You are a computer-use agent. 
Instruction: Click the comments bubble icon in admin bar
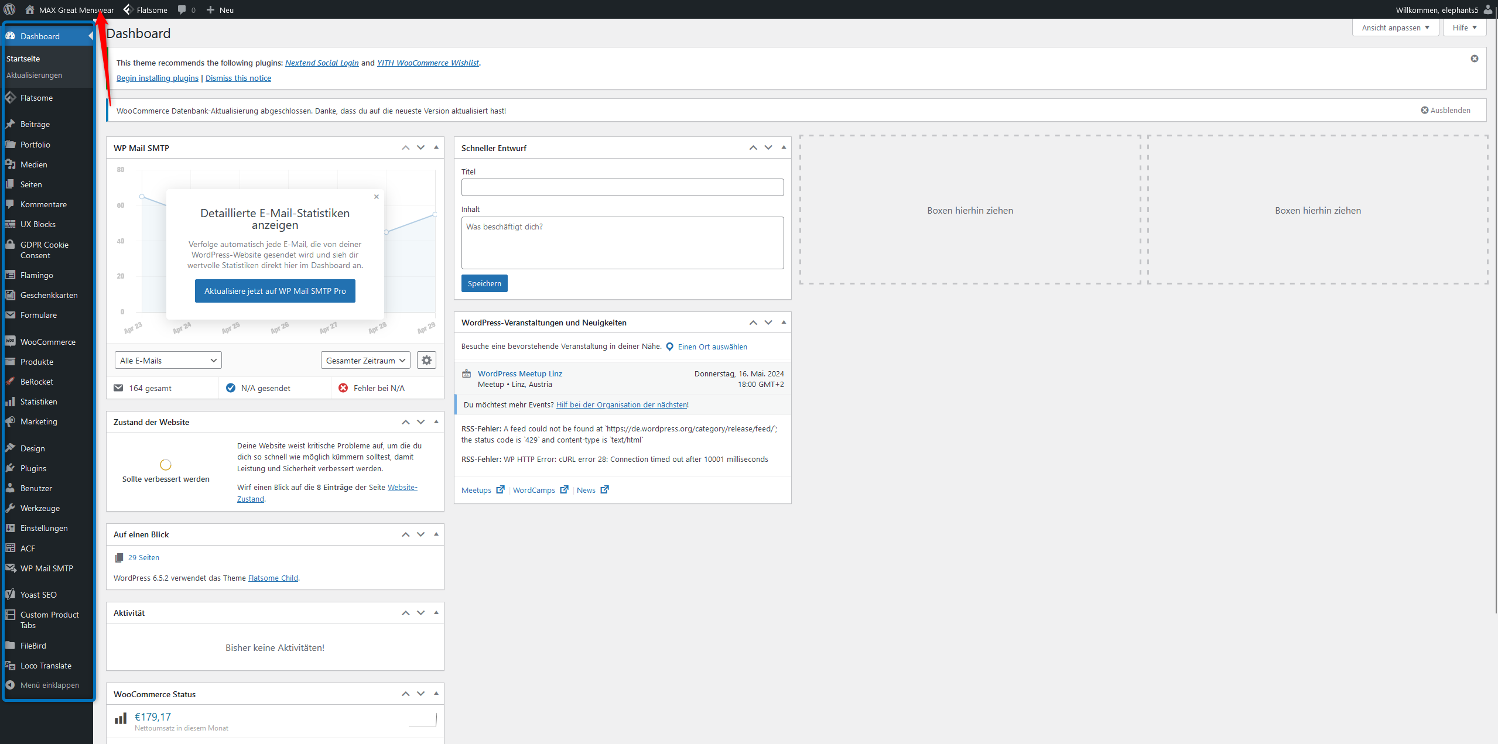[x=182, y=10]
